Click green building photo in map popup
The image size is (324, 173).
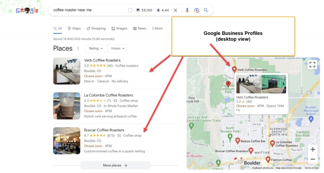(x=274, y=84)
